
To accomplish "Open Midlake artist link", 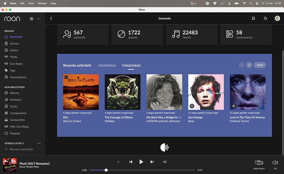I will pos(109,121).
